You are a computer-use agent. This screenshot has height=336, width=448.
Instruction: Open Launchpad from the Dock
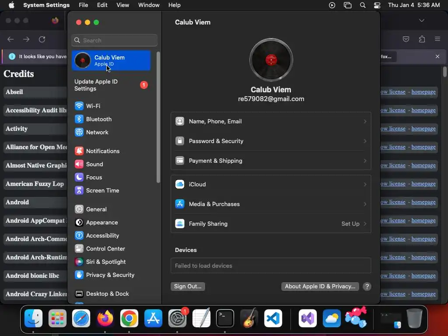(57, 318)
